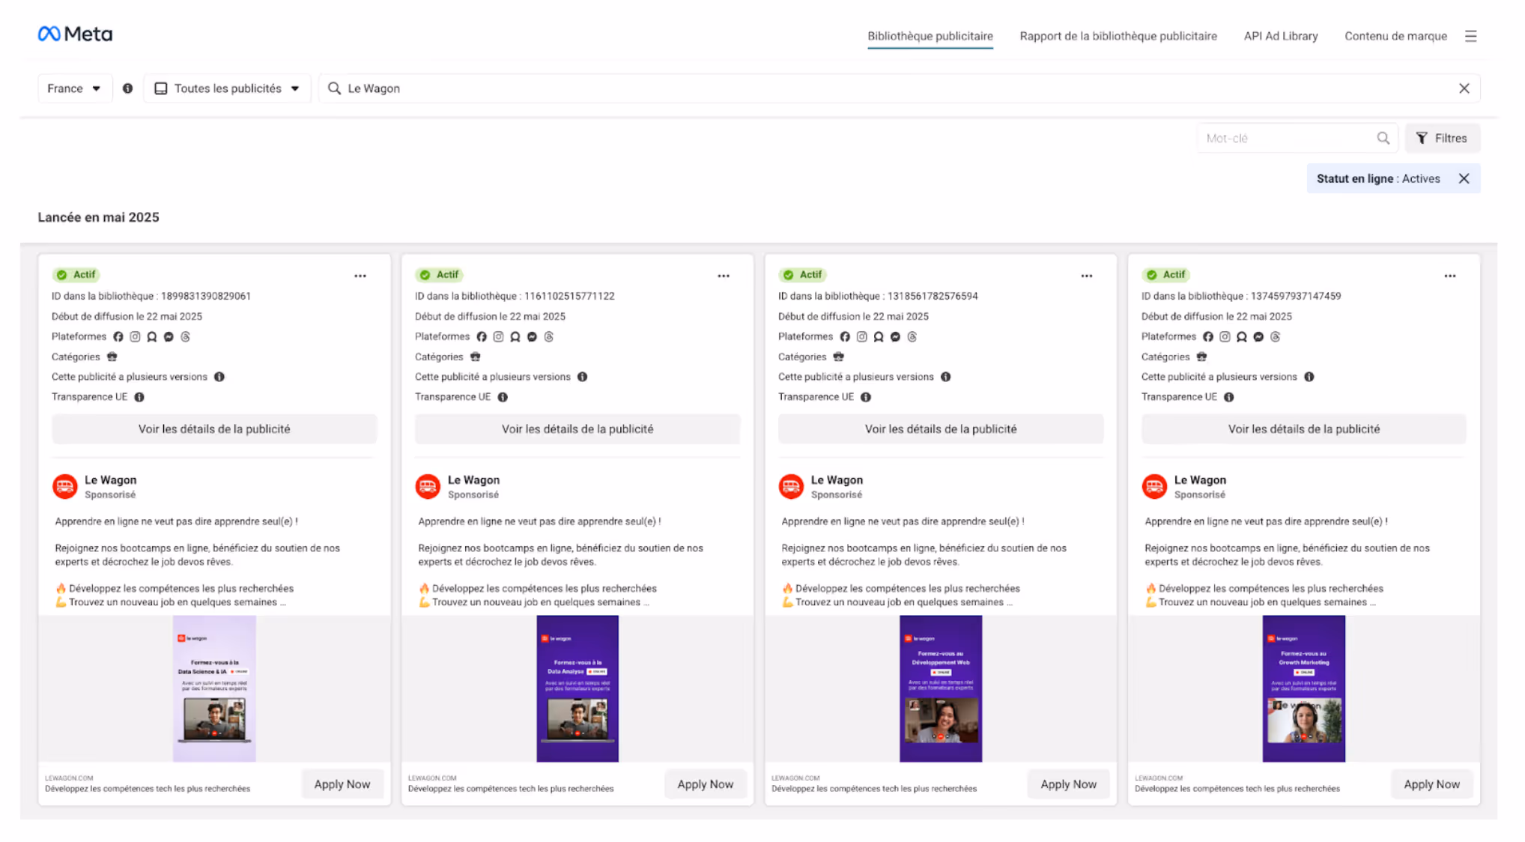Image resolution: width=1525 pixels, height=842 pixels.
Task: Click Actif status badge in ad 1161102515771122
Action: pyautogui.click(x=439, y=275)
